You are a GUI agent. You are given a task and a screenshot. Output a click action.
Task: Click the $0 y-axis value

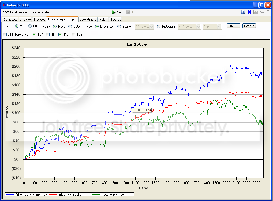pyautogui.click(x=16, y=159)
